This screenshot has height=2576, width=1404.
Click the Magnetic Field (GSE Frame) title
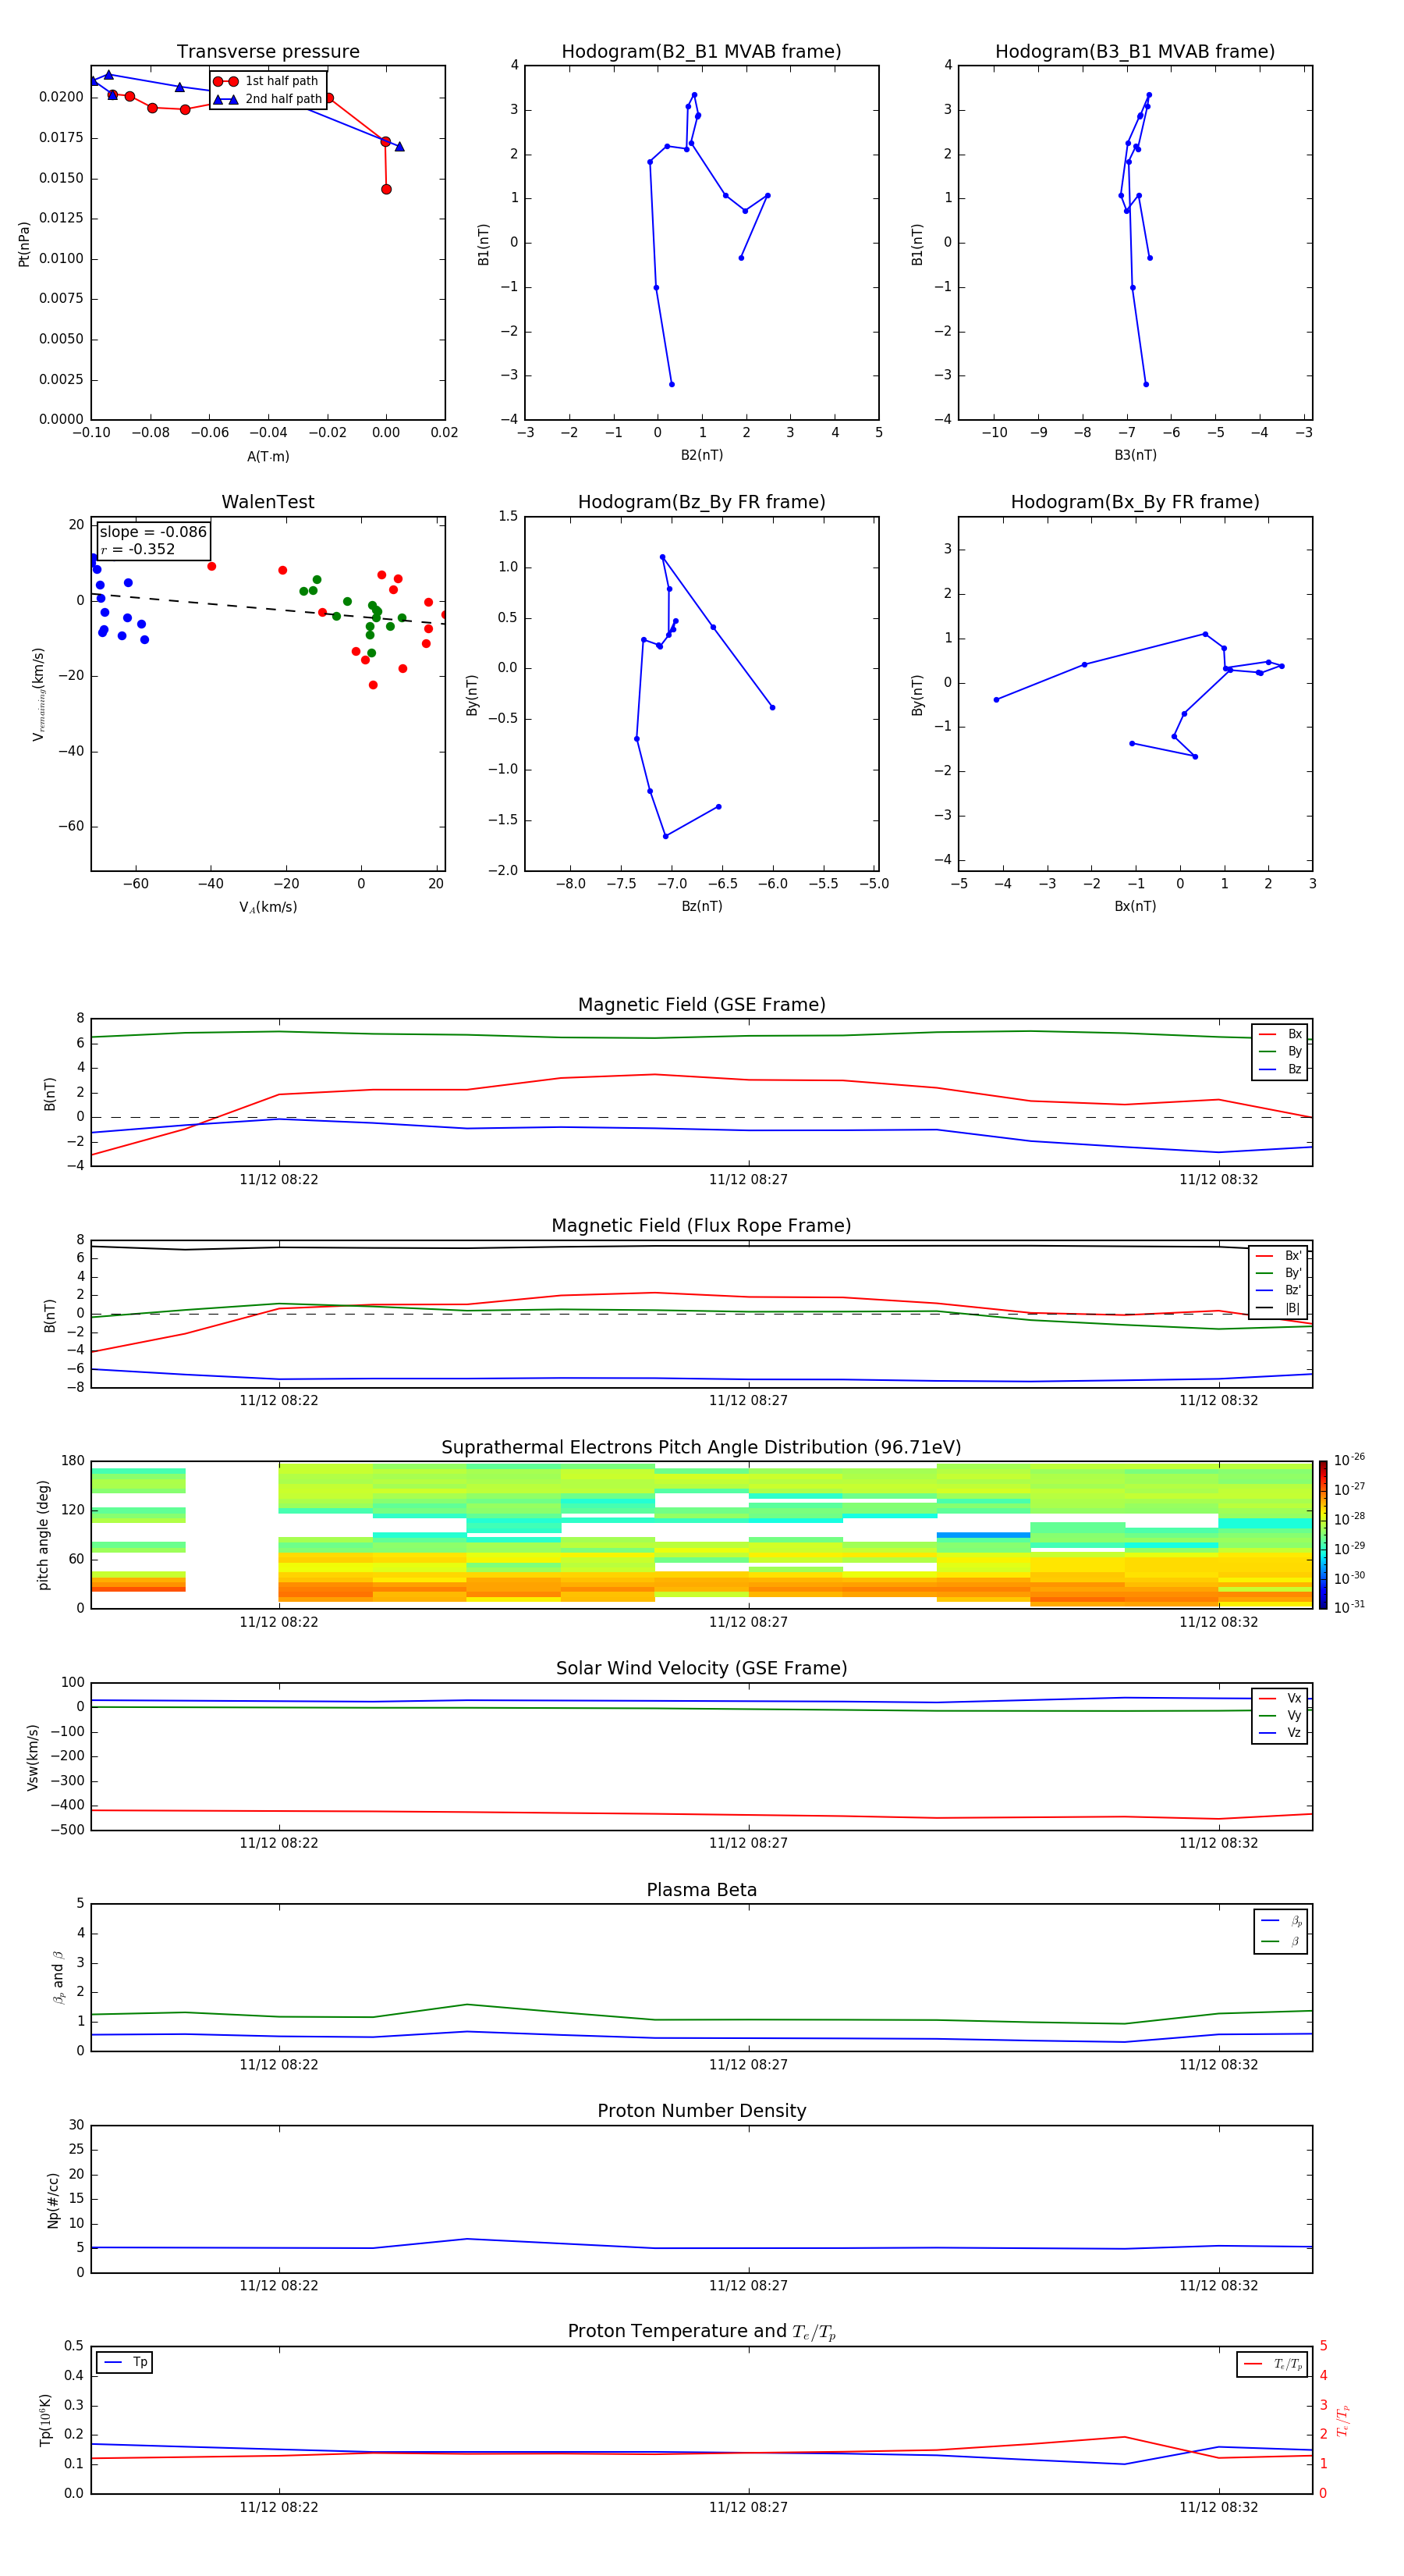tap(701, 1005)
